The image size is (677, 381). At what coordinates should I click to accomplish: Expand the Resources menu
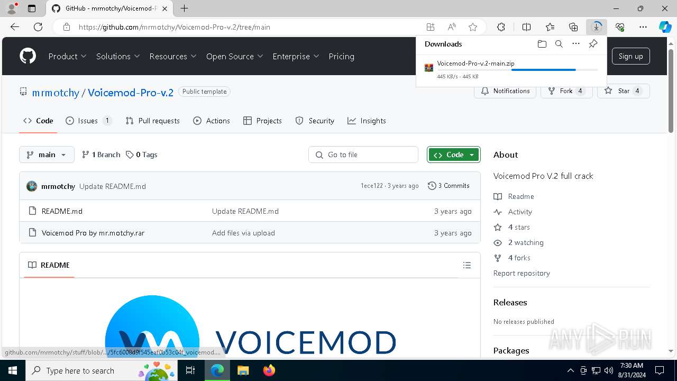(173, 56)
